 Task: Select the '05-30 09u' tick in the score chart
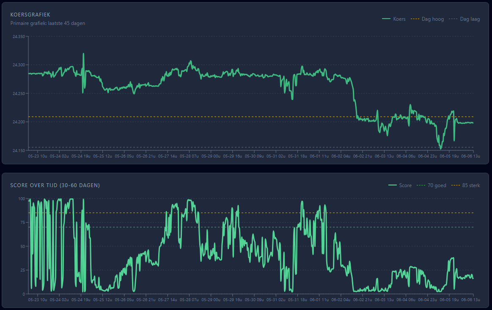[x=254, y=300]
